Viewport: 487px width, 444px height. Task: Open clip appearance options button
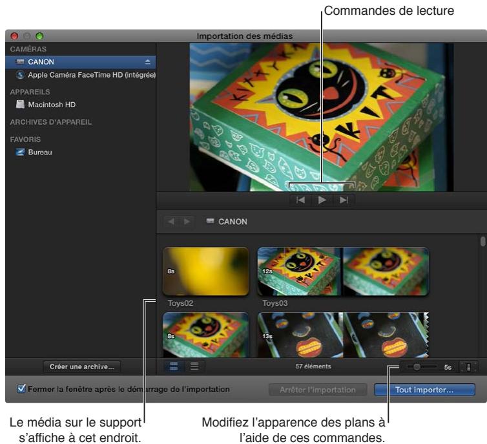point(468,367)
